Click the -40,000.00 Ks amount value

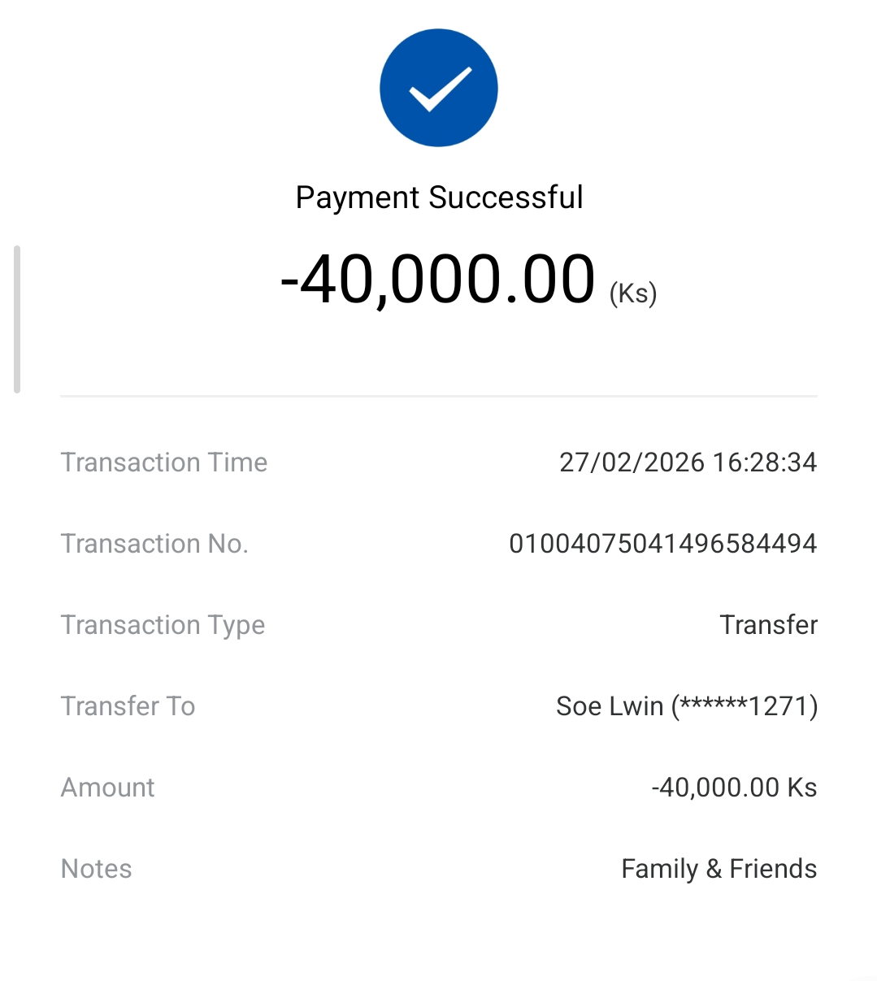click(734, 788)
